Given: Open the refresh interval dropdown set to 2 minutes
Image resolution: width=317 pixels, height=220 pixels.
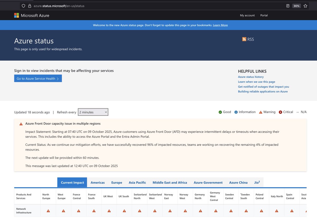Looking at the screenshot, I should [93, 112].
